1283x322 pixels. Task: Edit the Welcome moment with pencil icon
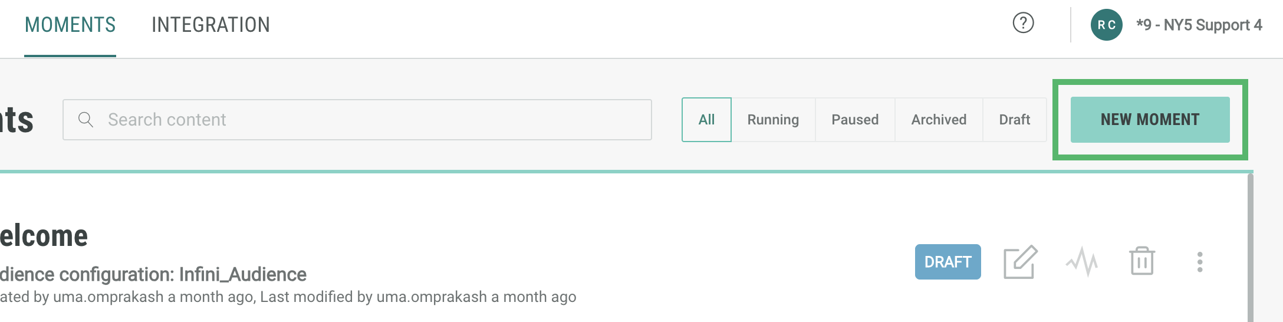pos(1020,262)
